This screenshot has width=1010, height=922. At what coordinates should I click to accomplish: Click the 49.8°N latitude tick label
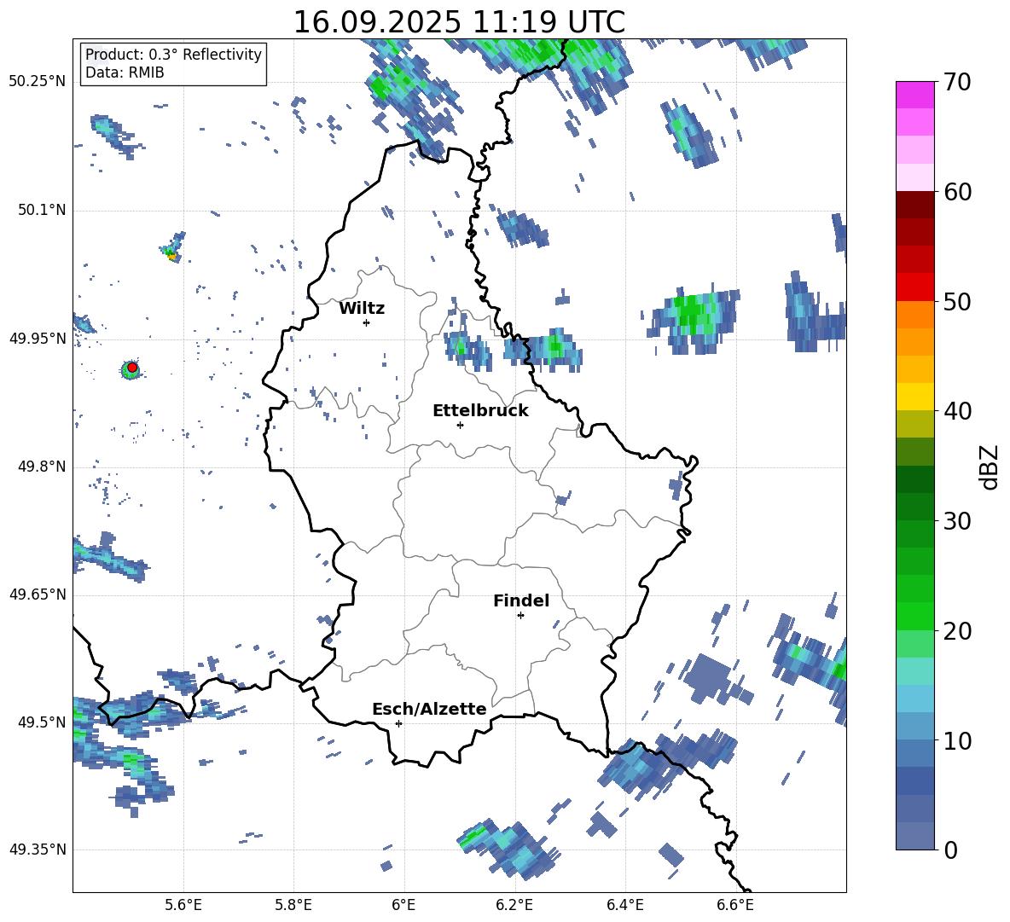[x=42, y=467]
